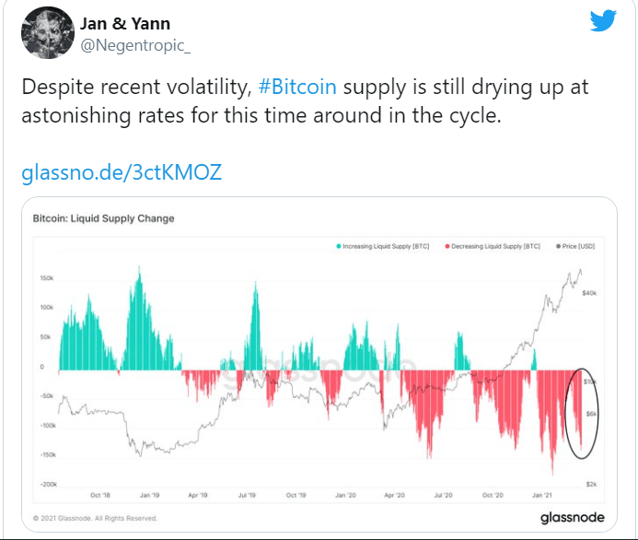Toggle Increasing Liquid Supply legend entry

pyautogui.click(x=384, y=246)
